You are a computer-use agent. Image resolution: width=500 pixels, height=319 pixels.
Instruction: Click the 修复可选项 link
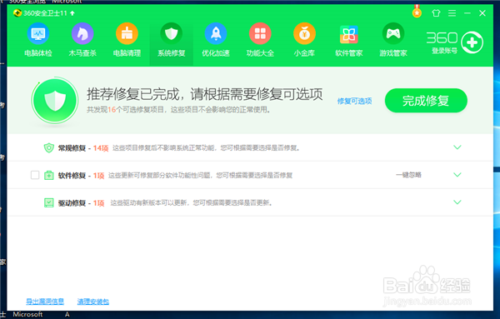point(355,101)
